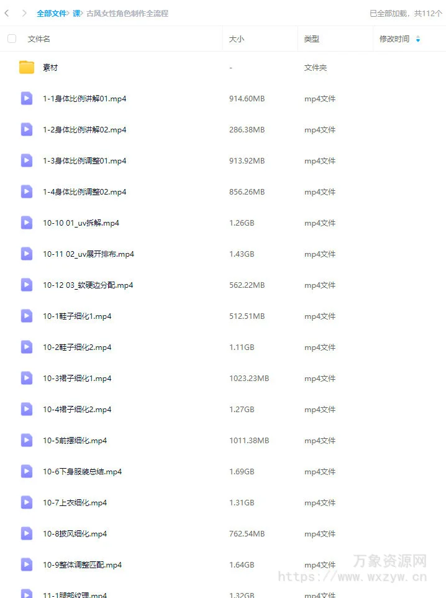Sort files by 类型 column header
The width and height of the screenshot is (446, 598).
coord(312,39)
